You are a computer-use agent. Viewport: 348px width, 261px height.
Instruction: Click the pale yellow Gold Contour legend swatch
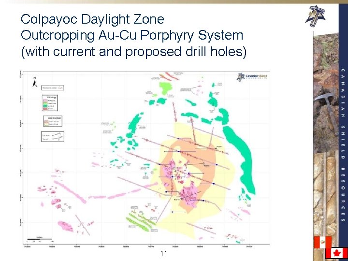[46, 124]
